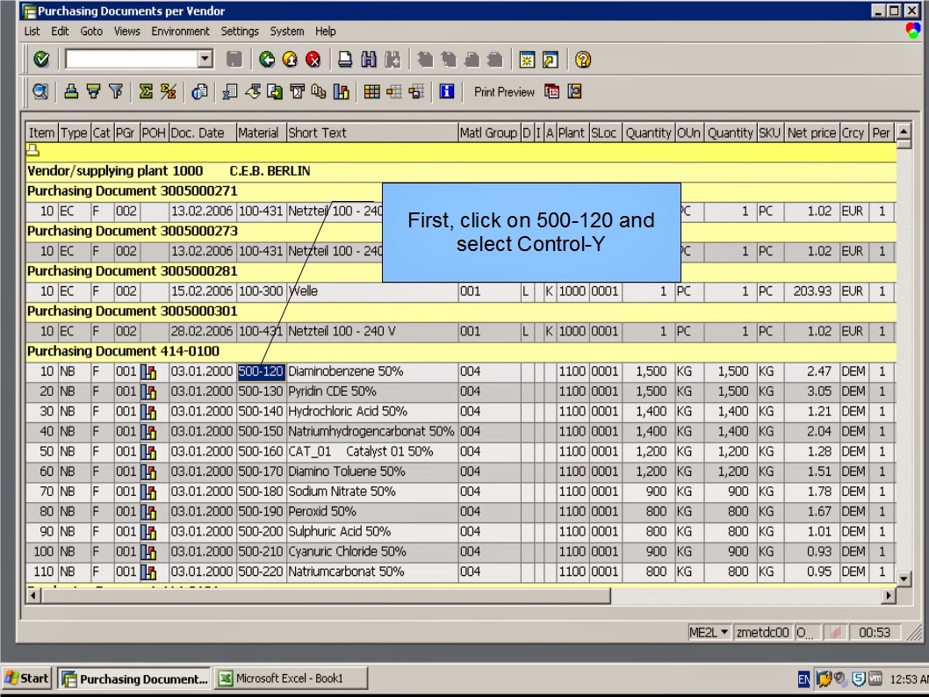Open the command field dropdown arrow

point(205,59)
